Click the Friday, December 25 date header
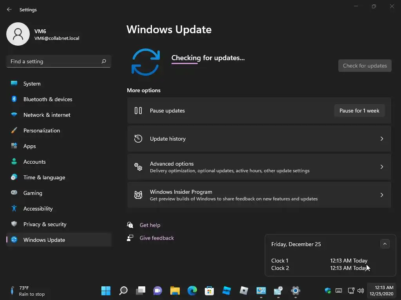 [x=296, y=244]
